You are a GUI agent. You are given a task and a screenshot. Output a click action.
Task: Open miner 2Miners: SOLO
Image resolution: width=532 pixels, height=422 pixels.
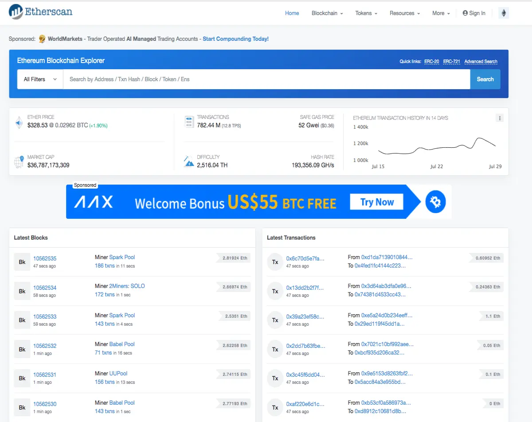(x=127, y=286)
